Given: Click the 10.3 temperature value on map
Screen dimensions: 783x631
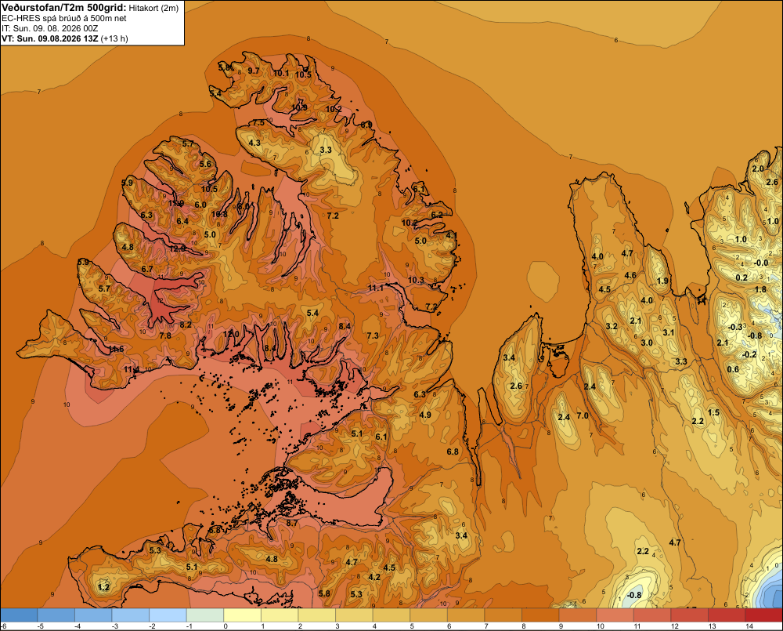Looking at the screenshot, I should [x=416, y=280].
